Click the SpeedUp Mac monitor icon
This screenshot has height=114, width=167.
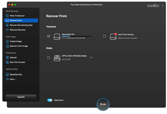point(7,74)
